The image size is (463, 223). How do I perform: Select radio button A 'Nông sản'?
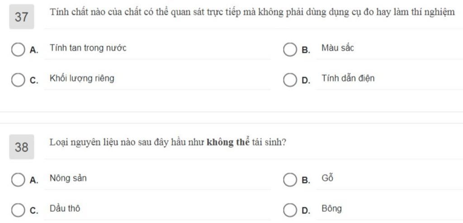[x=18, y=180]
